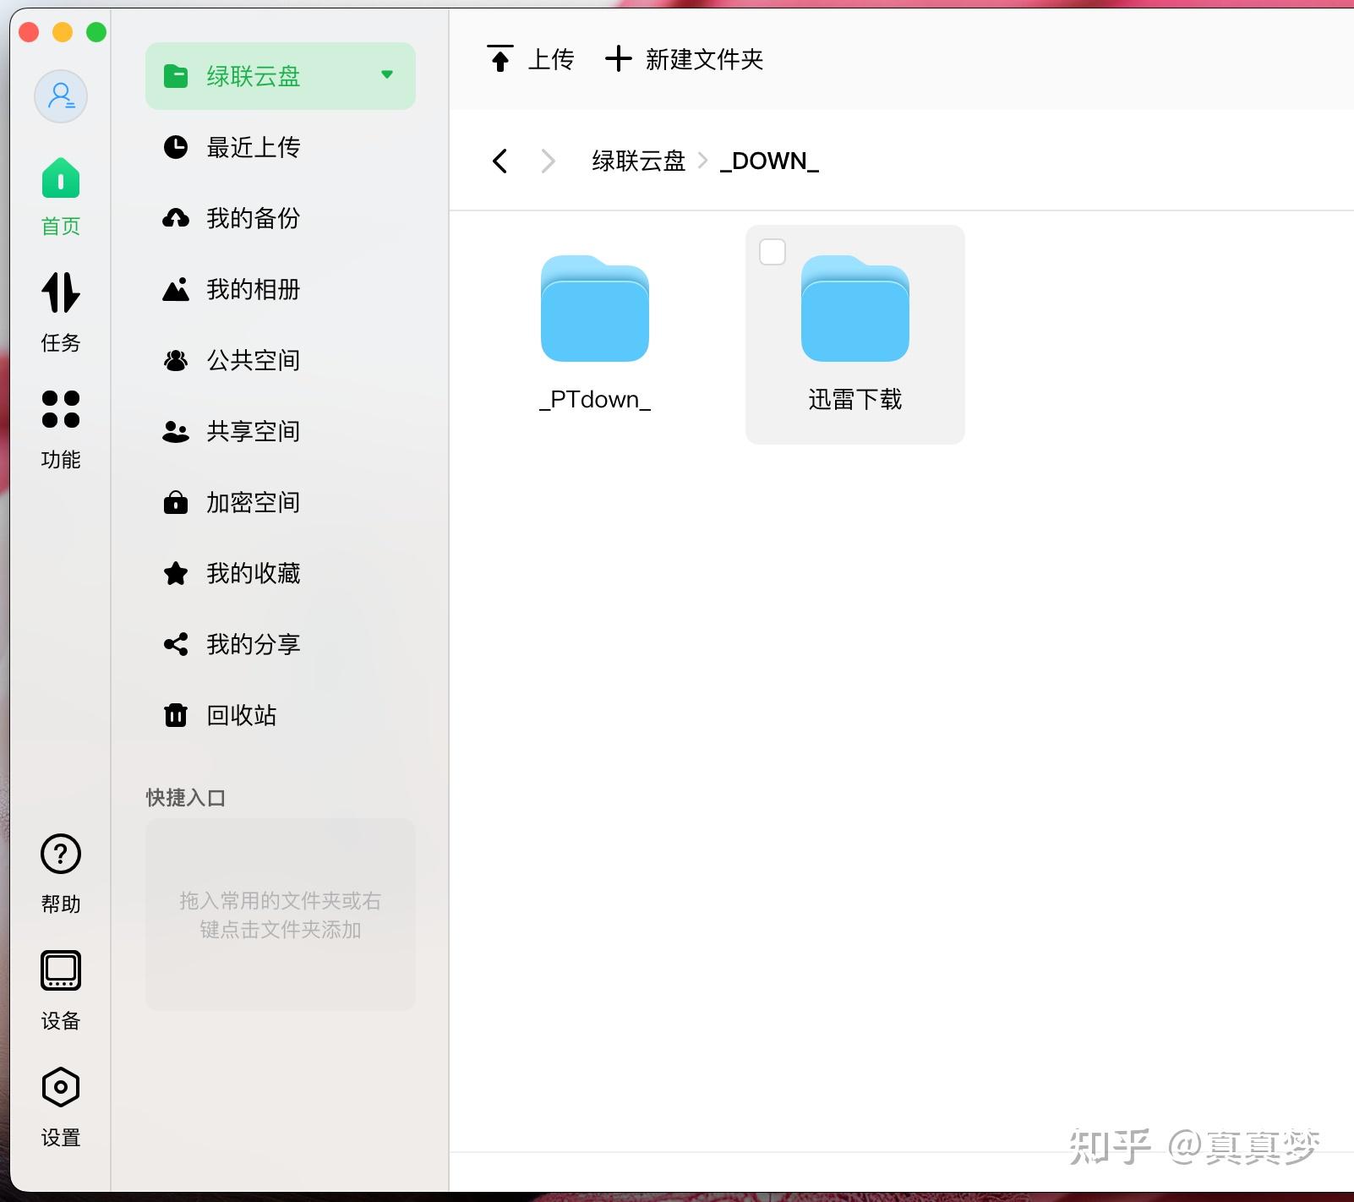Image resolution: width=1354 pixels, height=1202 pixels.
Task: Expand the 绿联云盘 dropdown arrow
Action: point(387,74)
